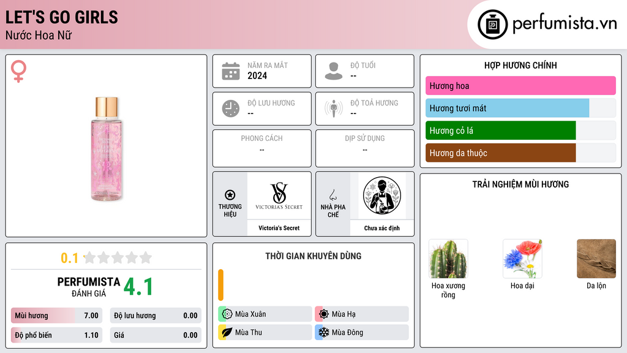Open the Victoria's Secret brand link
The image size is (627, 353).
click(x=279, y=228)
